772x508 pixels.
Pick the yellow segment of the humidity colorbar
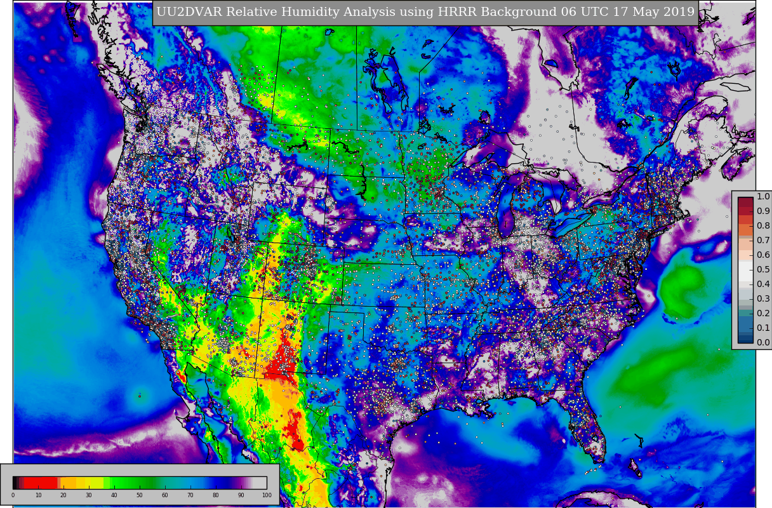[x=90, y=483]
